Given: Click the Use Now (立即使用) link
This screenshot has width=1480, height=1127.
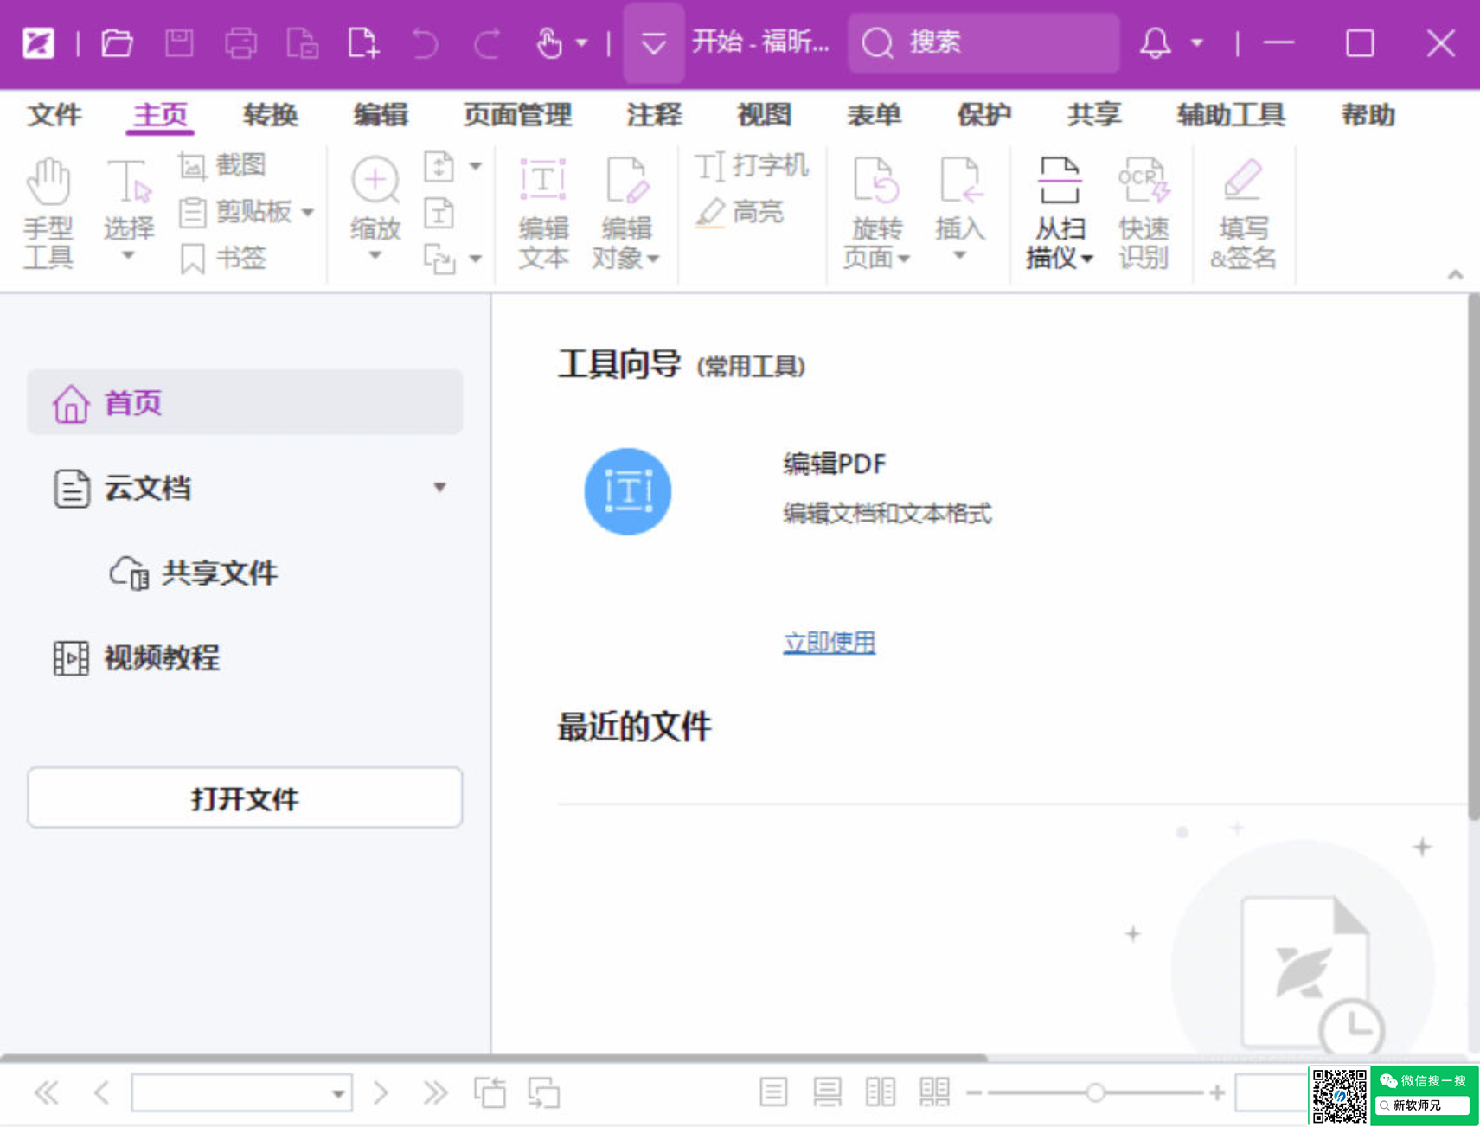Looking at the screenshot, I should (x=829, y=643).
